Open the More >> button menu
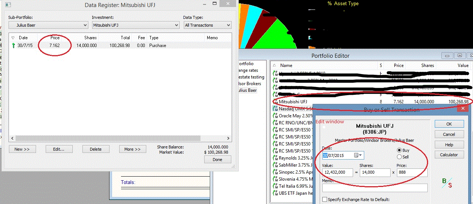Image resolution: width=473 pixels, height=204 pixels. coord(132,149)
